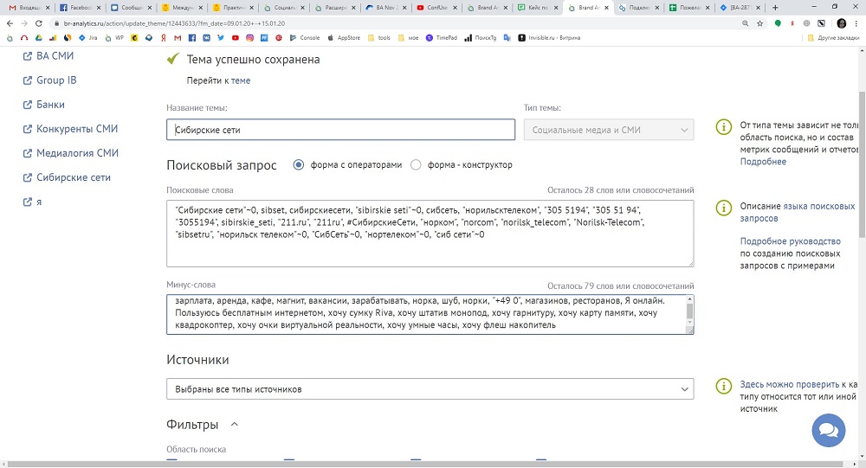Open Instagram bookmark icon

pos(249,38)
